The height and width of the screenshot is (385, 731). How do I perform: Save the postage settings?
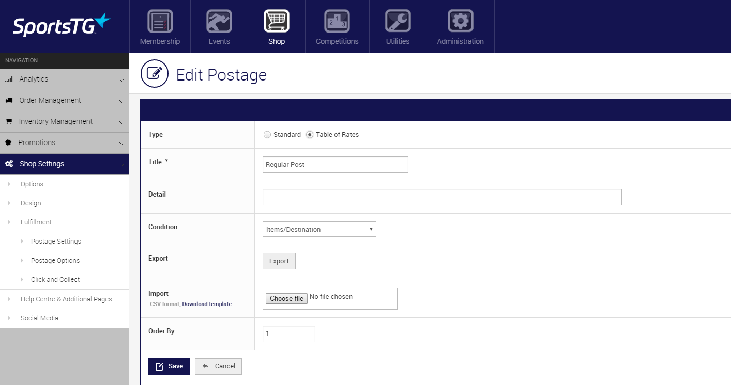[x=169, y=366]
